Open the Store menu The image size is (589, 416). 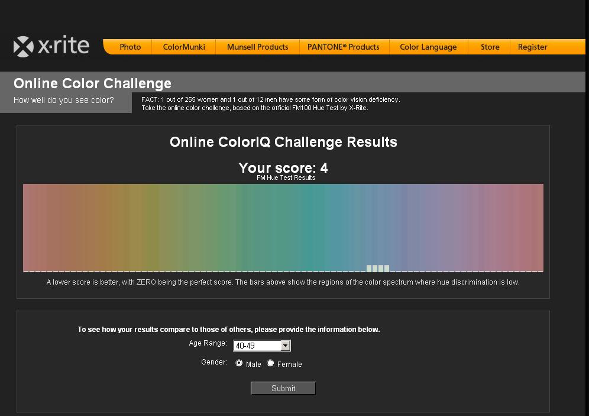click(488, 47)
